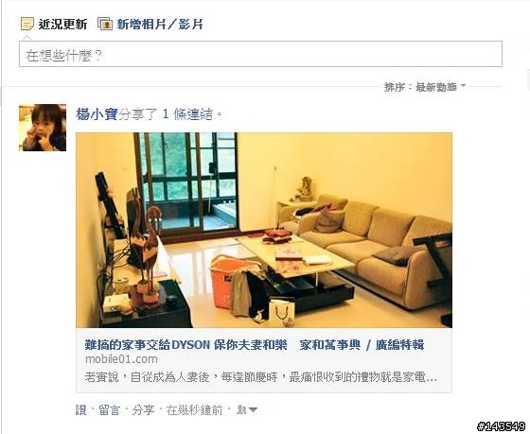This screenshot has height=434, width=530.
Task: Open the 楊小寶 profile name link
Action: 97,114
